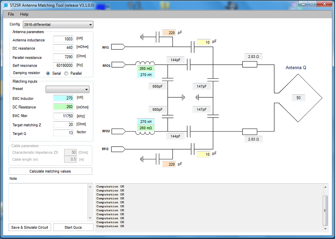The image size is (335, 239).
Task: Click the Start Qucs button
Action: [x=73, y=227]
